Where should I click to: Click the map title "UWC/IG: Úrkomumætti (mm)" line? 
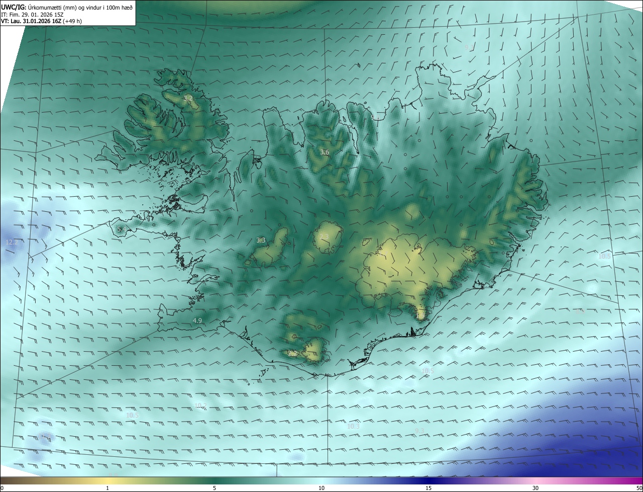(x=67, y=7)
